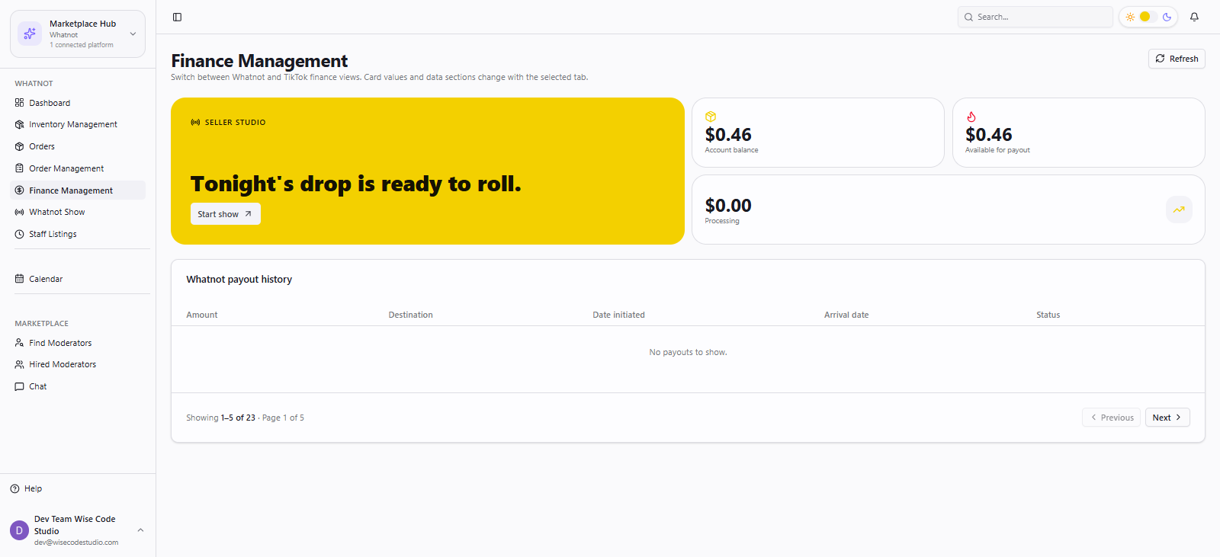The width and height of the screenshot is (1220, 557).
Task: Click the Refresh button
Action: point(1177,59)
